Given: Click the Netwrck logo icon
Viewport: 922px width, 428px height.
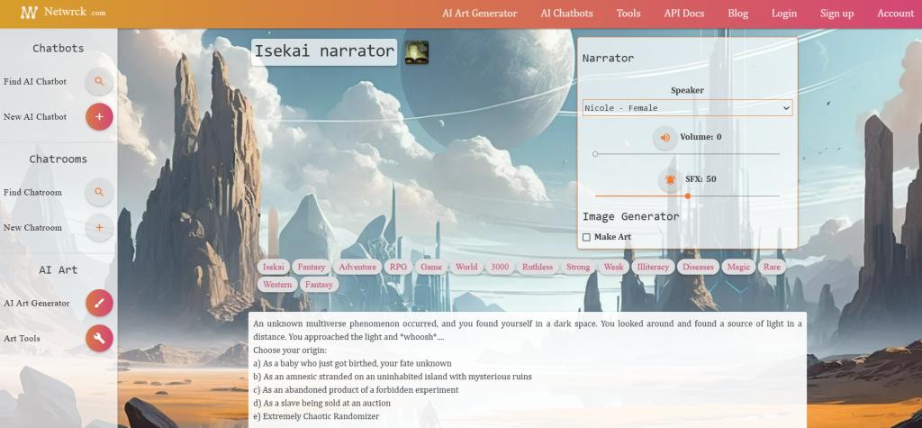Looking at the screenshot, I should [29, 13].
